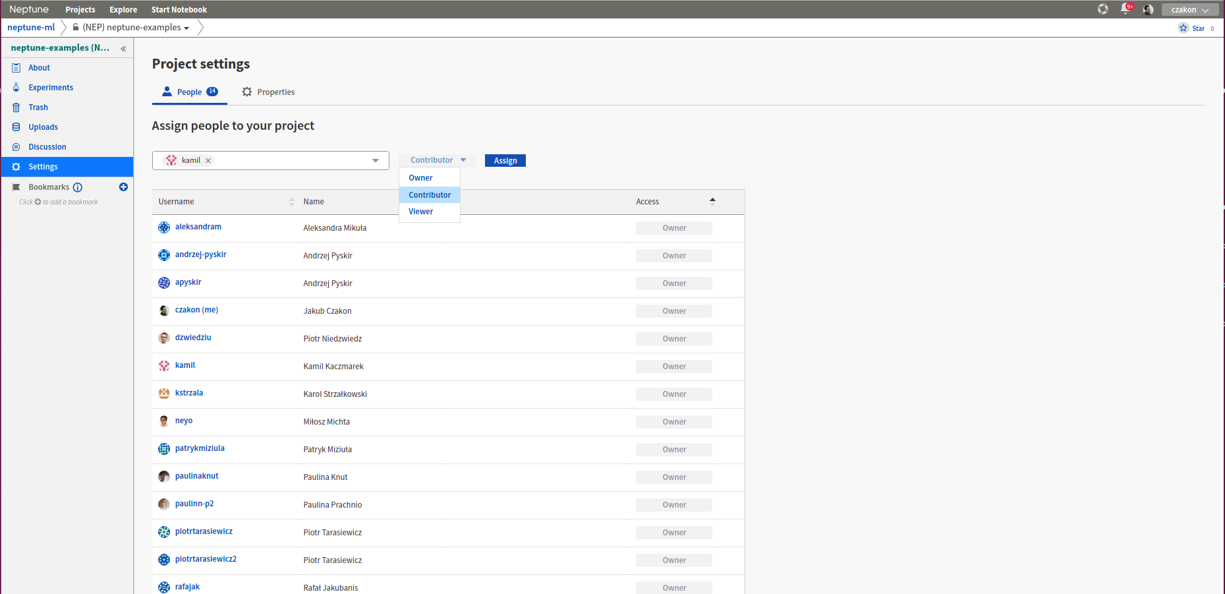The height and width of the screenshot is (594, 1225).
Task: Collapse the sidebar with the double-chevron icon
Action: (123, 49)
